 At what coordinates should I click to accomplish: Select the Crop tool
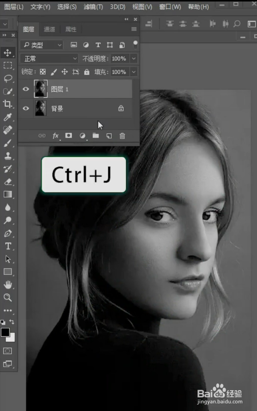8,104
